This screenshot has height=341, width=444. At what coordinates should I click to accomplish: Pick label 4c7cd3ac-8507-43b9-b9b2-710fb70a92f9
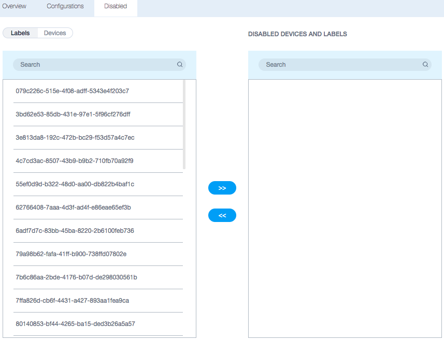pyautogui.click(x=75, y=161)
